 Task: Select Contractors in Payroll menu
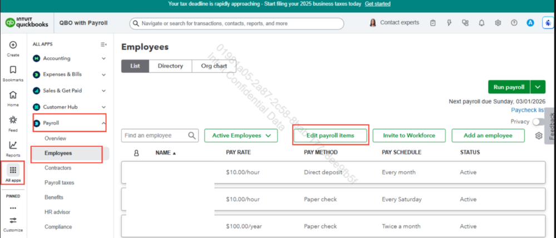click(58, 168)
